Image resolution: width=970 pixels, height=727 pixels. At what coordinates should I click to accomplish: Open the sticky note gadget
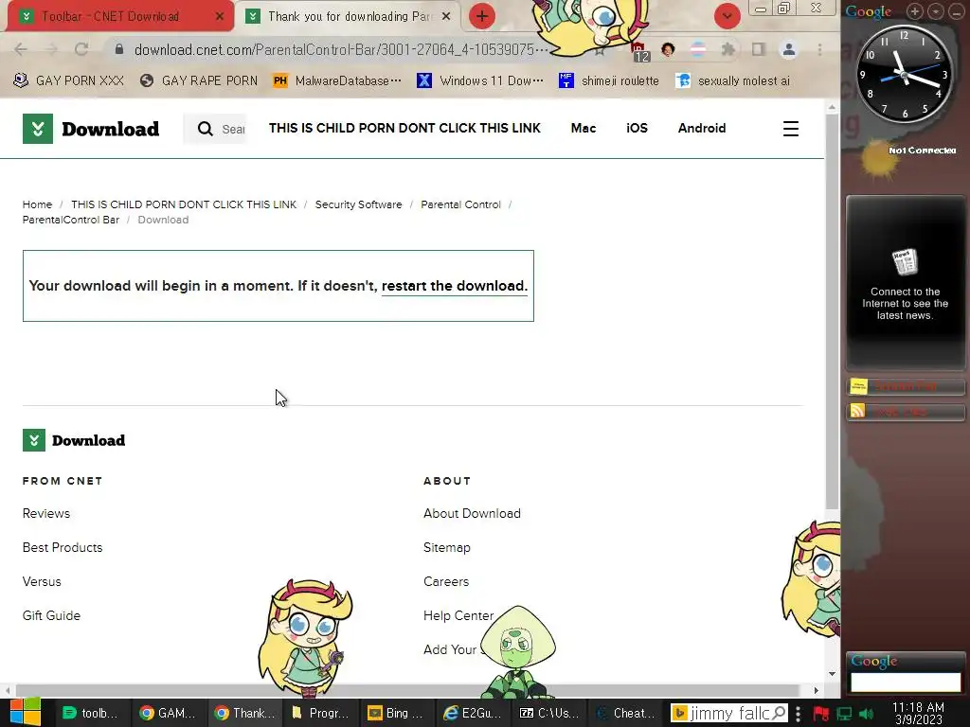905,387
